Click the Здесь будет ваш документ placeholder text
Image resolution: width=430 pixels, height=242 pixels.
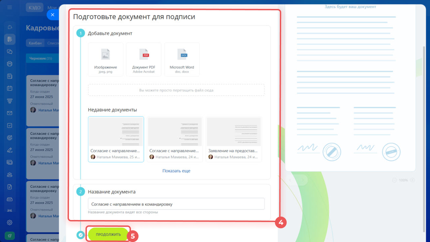350,7
